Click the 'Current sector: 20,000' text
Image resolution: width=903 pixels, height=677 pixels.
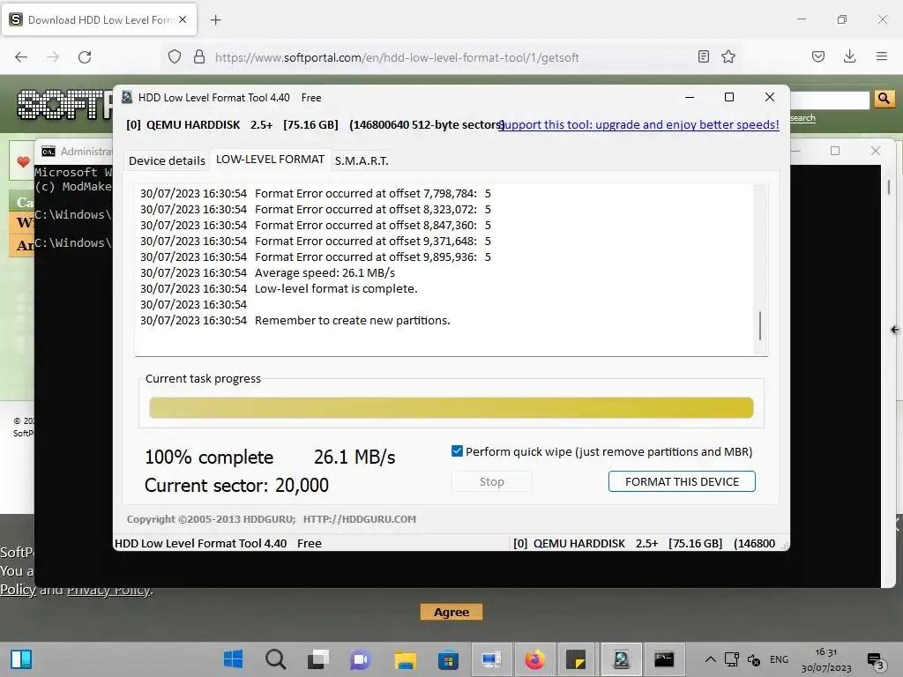click(x=236, y=486)
